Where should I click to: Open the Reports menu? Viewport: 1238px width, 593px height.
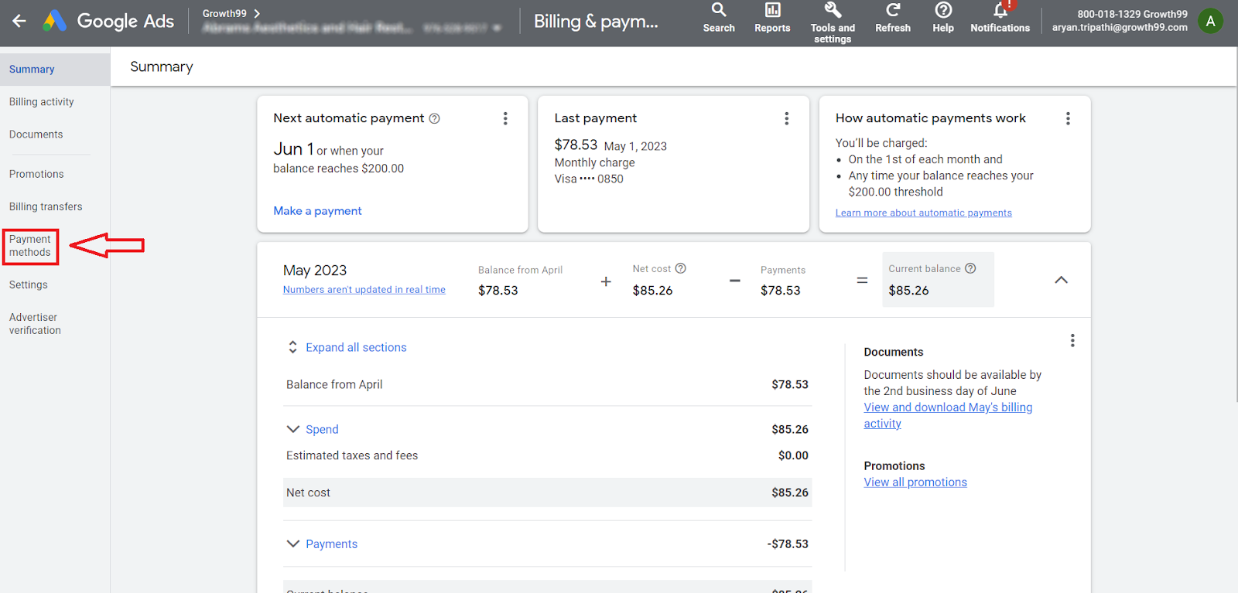[x=772, y=18]
